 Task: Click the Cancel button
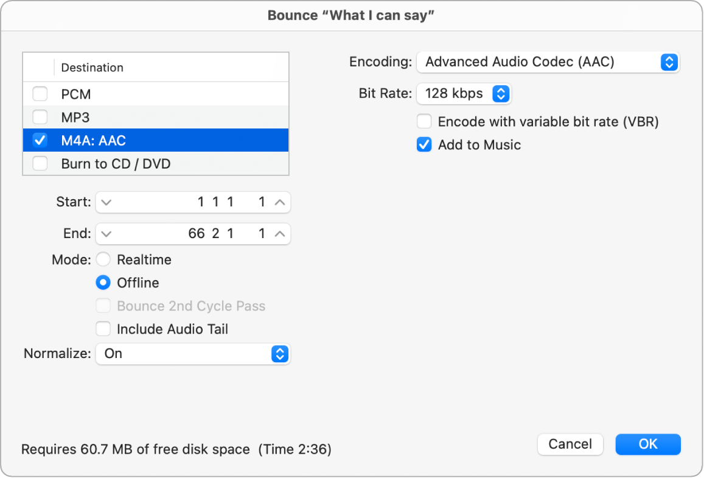(x=570, y=444)
